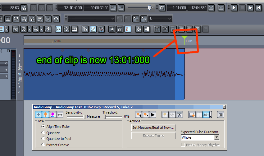Select the scissors split tool in toolbar
264x156 pixels.
click(15, 29)
